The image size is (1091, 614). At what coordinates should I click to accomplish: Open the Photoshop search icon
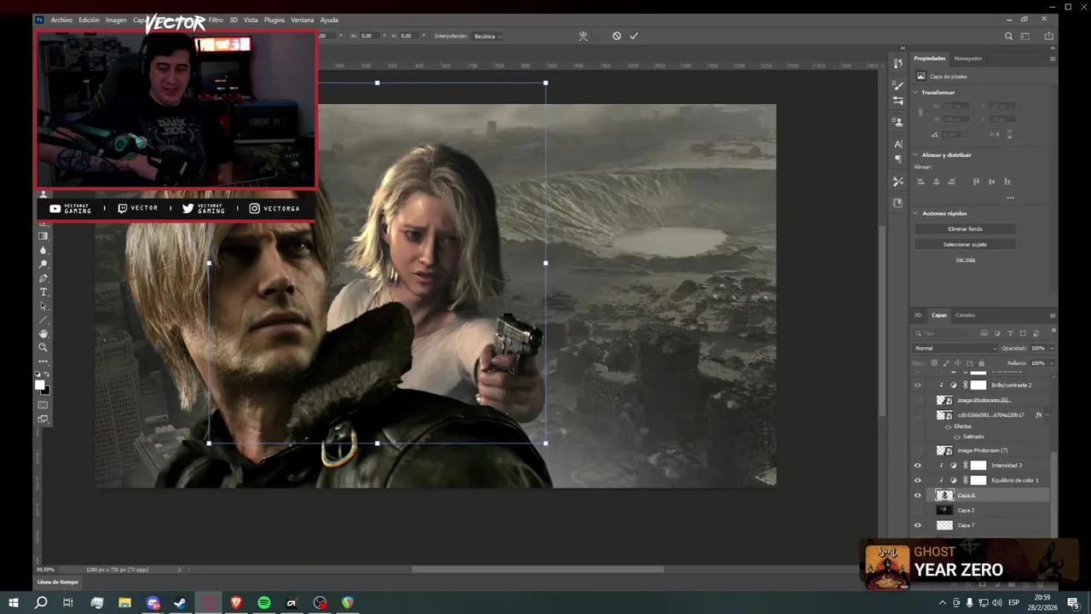(1008, 36)
